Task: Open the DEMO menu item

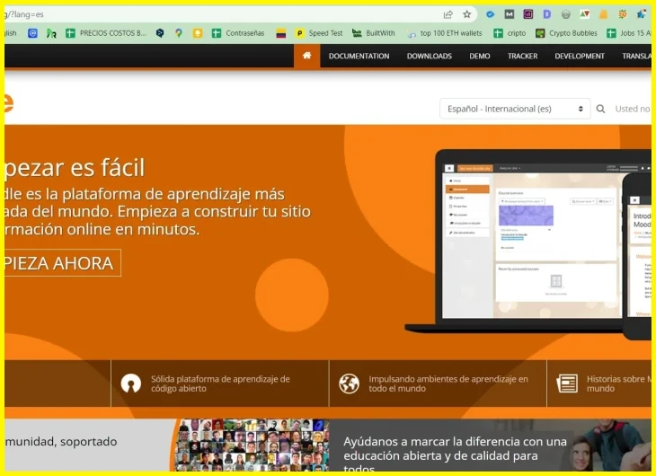Action: click(480, 56)
